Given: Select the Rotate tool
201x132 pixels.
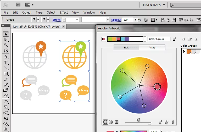Looking at the screenshot, I should pos(6,102).
